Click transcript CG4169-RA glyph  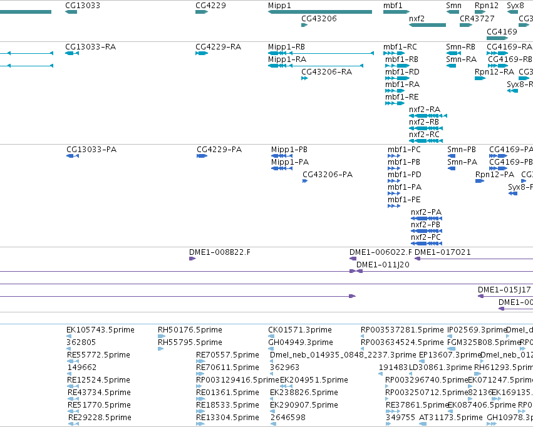click(x=497, y=53)
